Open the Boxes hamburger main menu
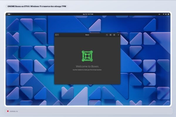 pyautogui.click(x=114, y=35)
